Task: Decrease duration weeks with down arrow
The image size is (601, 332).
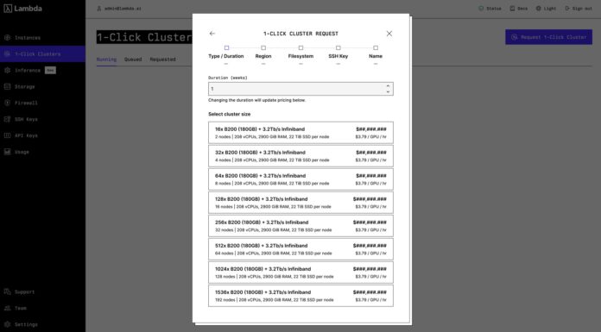Action: click(388, 91)
